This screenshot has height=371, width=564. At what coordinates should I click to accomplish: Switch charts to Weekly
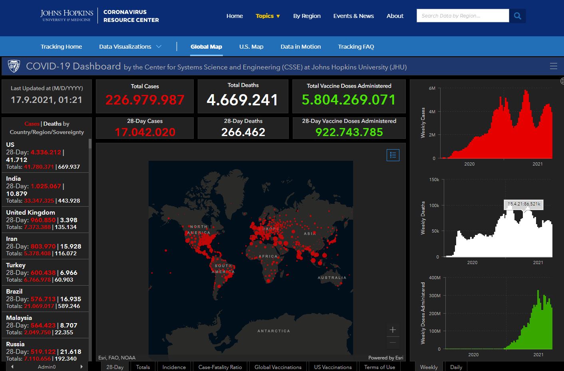click(429, 367)
